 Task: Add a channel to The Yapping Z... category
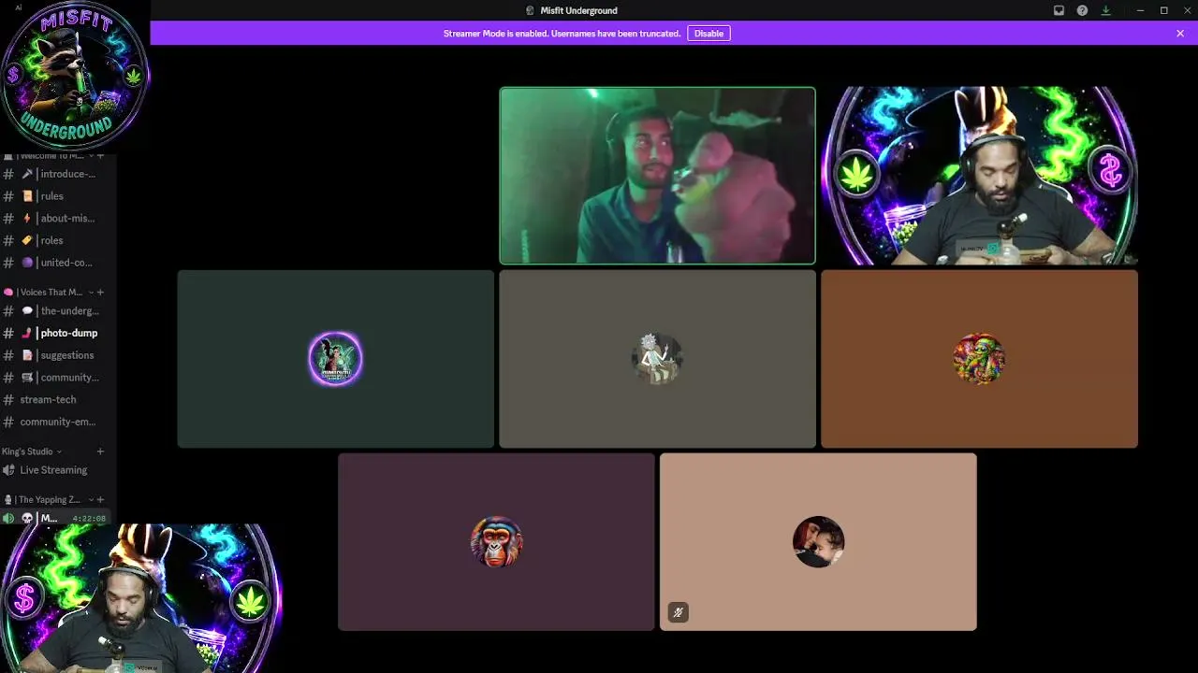(x=101, y=500)
